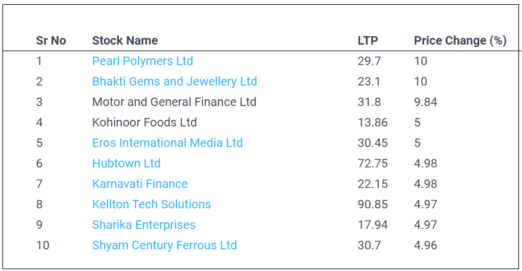Click the Stock Name column header
The width and height of the screenshot is (522, 271).
point(125,40)
